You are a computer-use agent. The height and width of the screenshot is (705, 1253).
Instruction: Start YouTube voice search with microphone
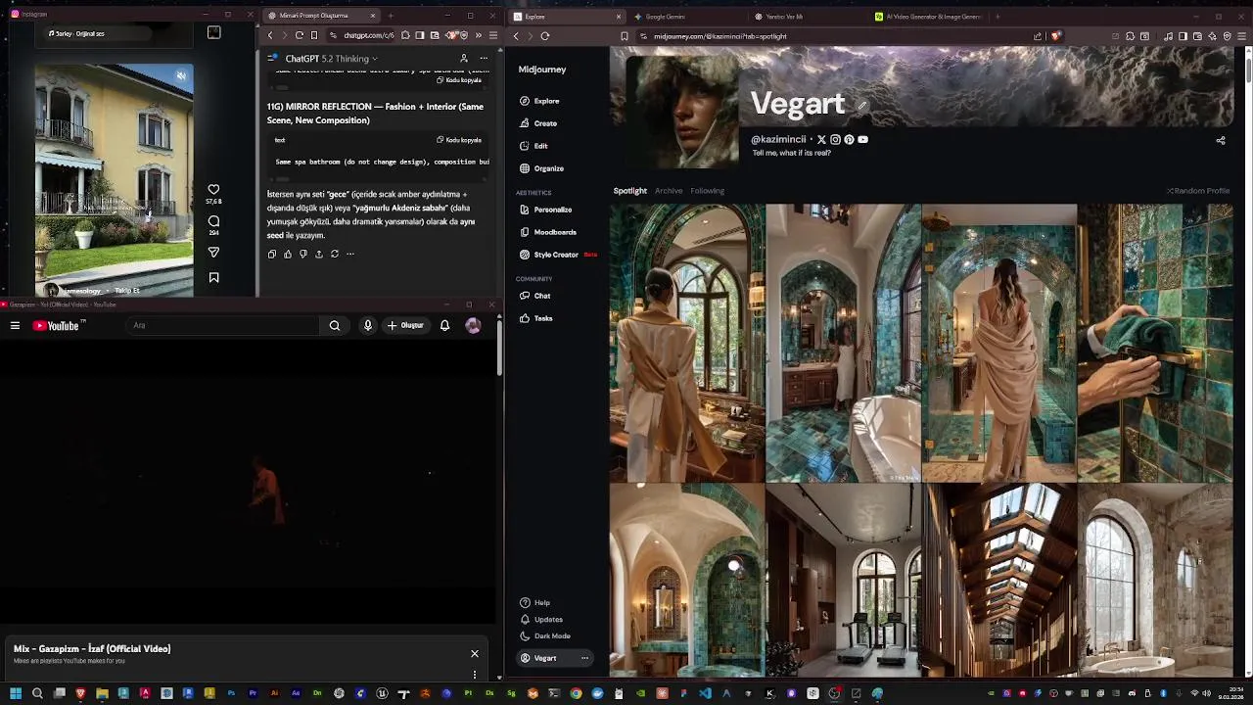(368, 326)
